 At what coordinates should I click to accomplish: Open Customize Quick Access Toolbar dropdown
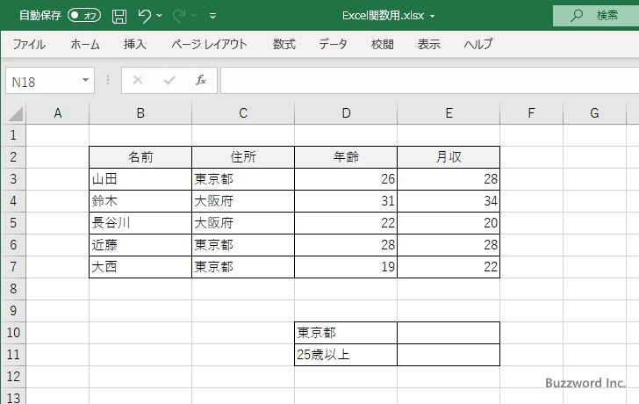coord(212,16)
